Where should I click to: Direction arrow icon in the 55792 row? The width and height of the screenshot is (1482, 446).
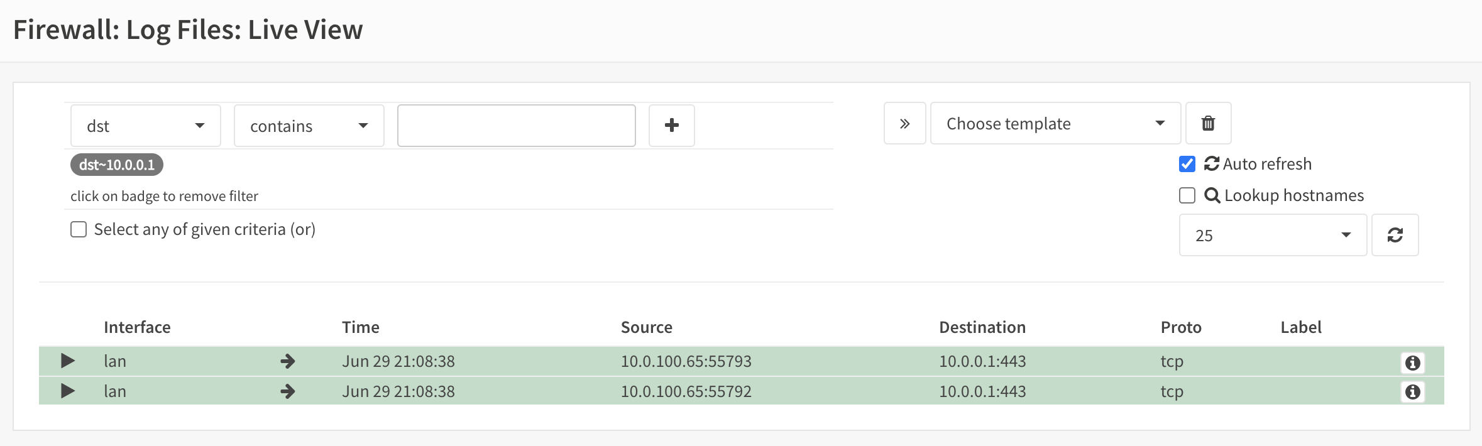288,391
